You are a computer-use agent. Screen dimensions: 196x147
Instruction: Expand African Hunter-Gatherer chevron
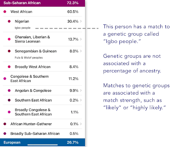point(81,124)
